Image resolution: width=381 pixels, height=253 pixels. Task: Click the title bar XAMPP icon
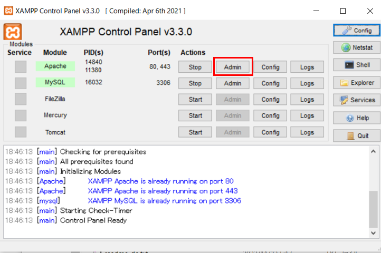point(8,11)
